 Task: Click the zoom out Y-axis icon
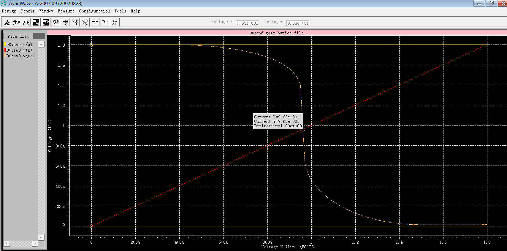tap(104, 22)
